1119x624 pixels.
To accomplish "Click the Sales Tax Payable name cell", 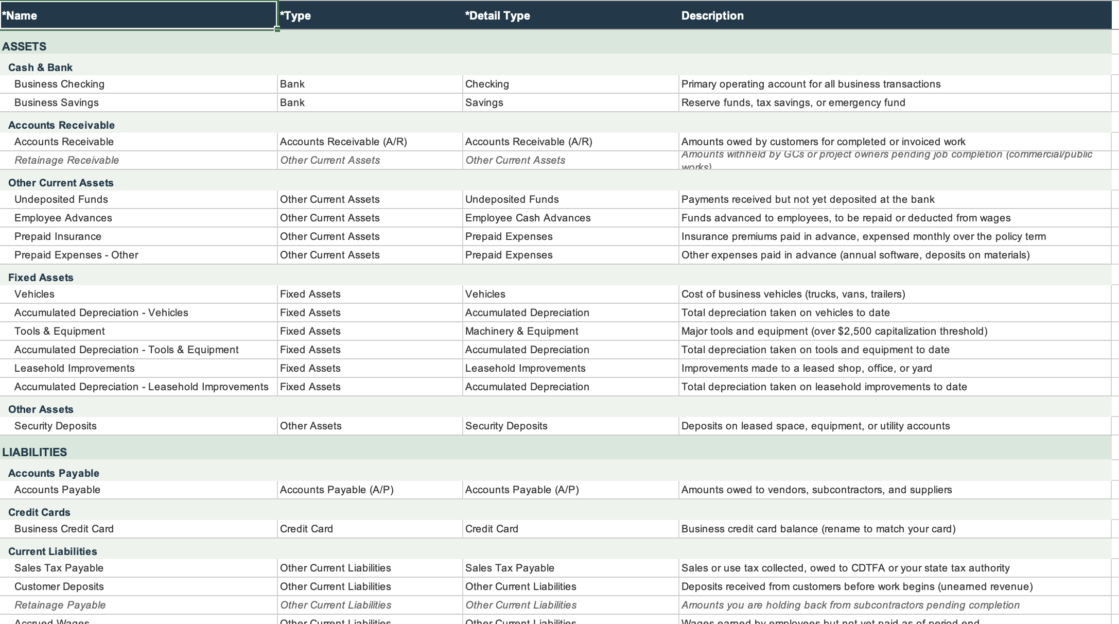I will click(138, 568).
